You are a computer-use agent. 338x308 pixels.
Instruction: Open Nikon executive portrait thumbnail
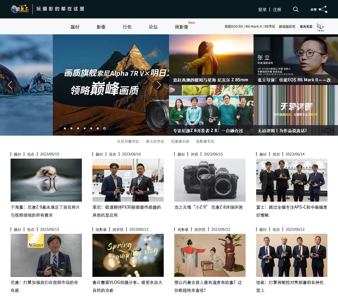tap(46, 255)
